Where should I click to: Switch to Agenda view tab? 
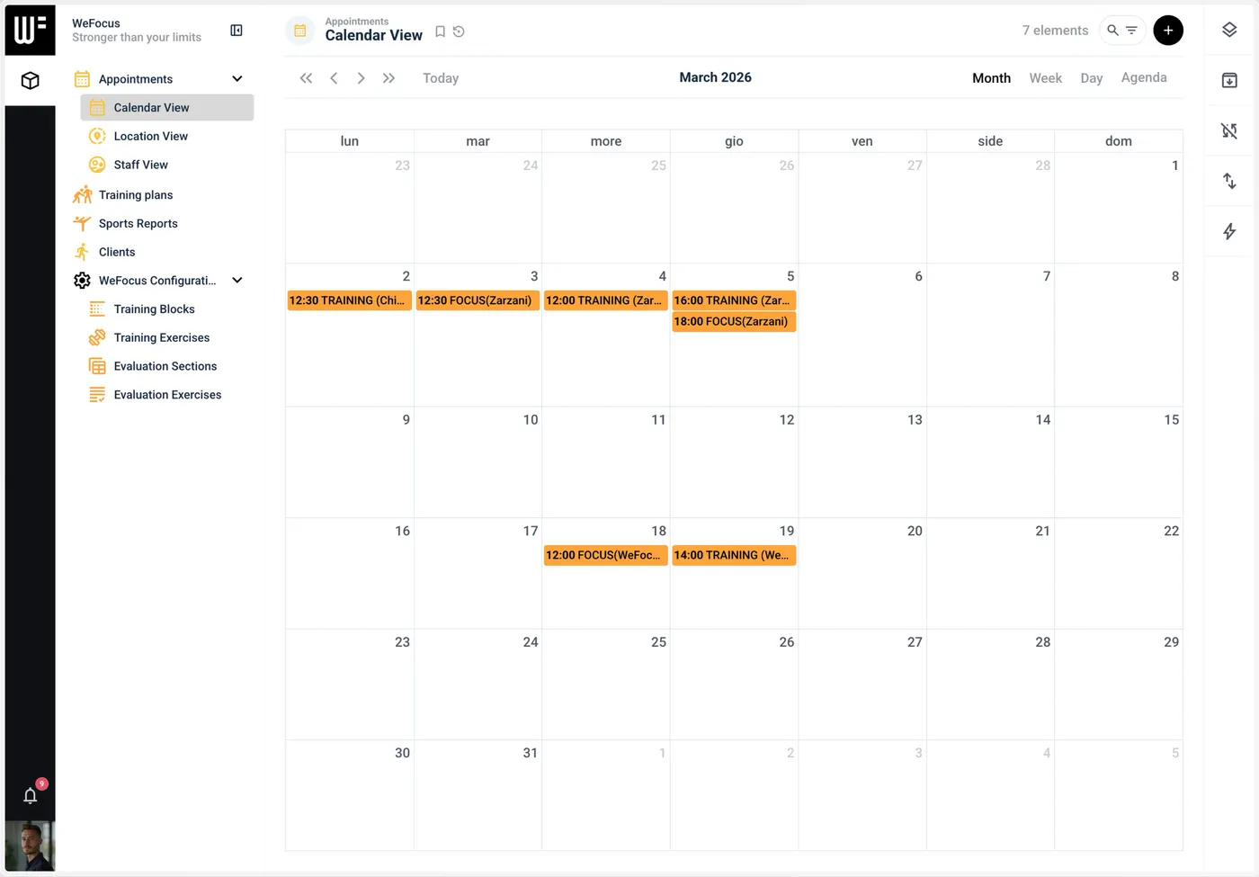pos(1144,78)
